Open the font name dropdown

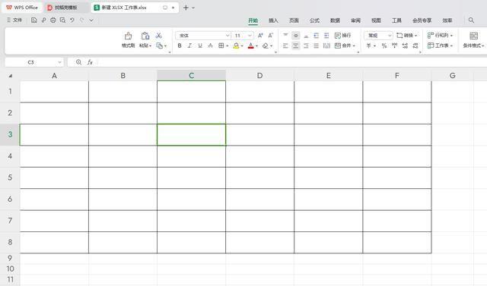[228, 36]
